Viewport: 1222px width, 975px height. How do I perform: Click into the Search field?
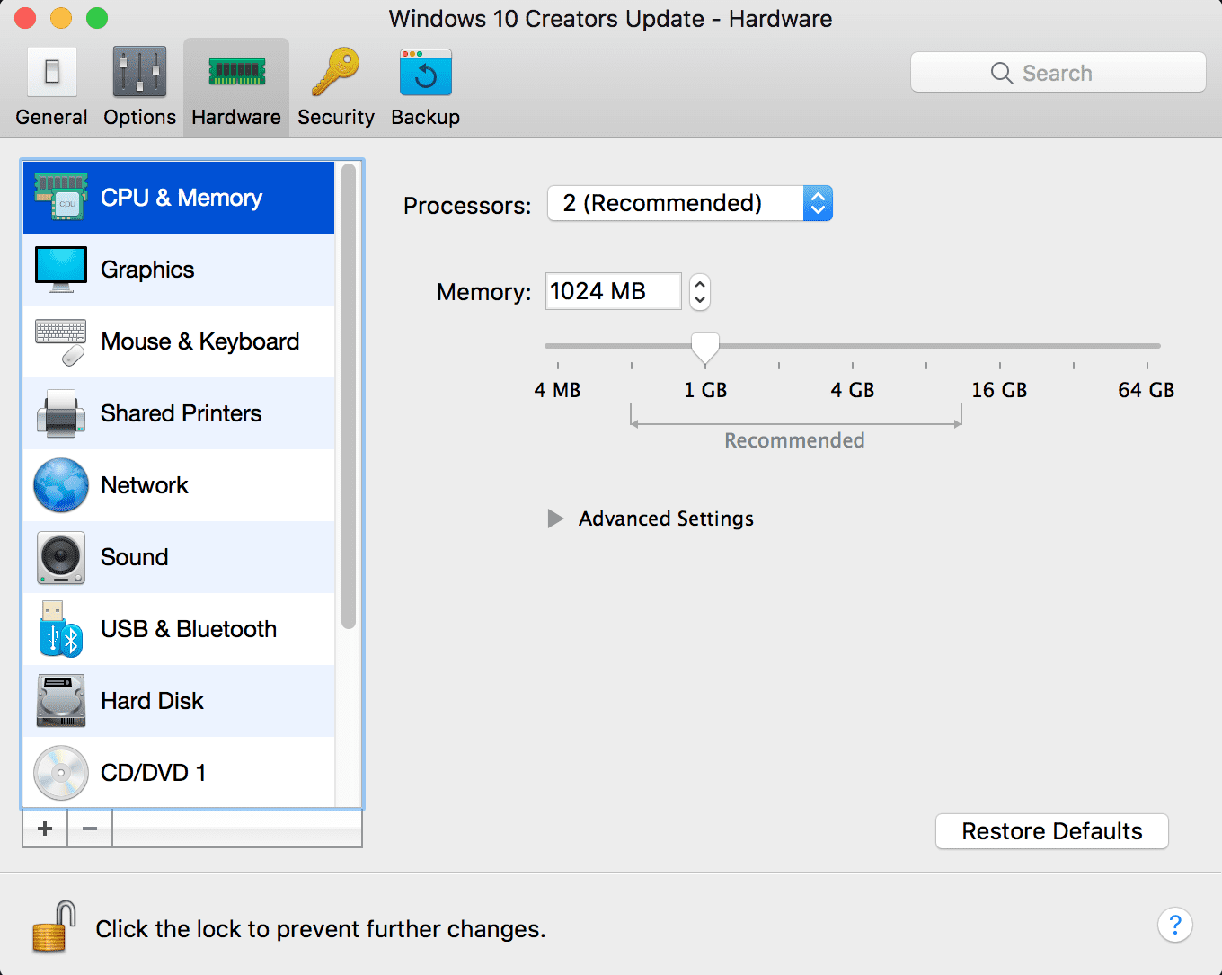pos(1058,72)
